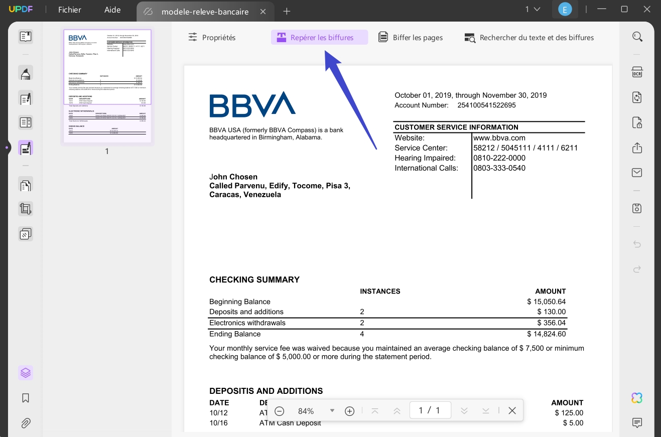Click the page number input field

[x=430, y=410]
